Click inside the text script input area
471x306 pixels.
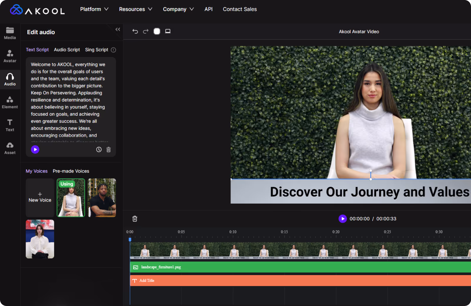tap(71, 100)
